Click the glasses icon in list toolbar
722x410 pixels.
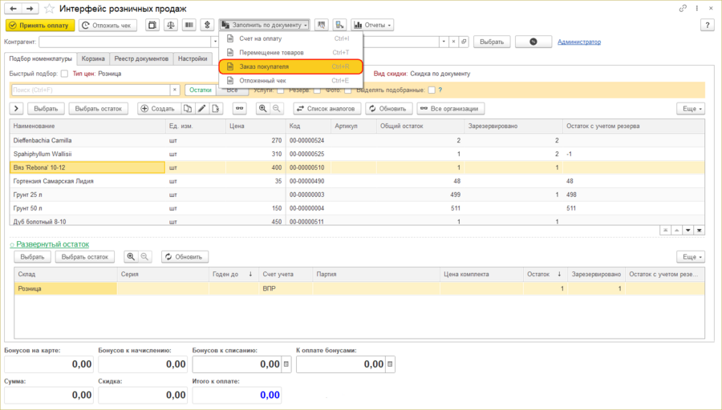[x=239, y=108]
